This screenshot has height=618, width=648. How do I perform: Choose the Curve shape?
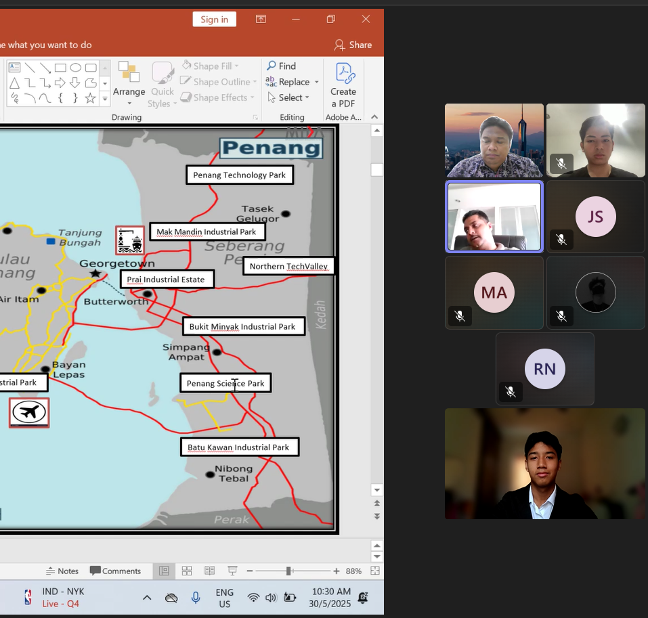point(45,98)
